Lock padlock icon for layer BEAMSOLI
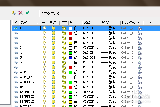The width and height of the screenshot is (160, 107). pyautogui.click(x=64, y=102)
